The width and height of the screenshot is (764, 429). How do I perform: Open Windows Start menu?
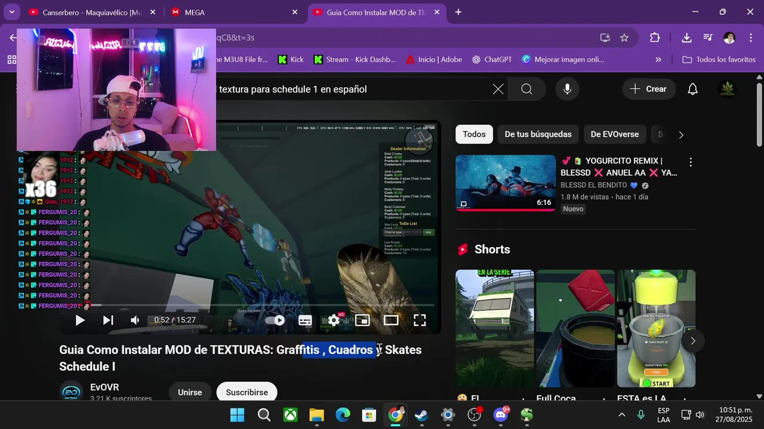pos(237,415)
